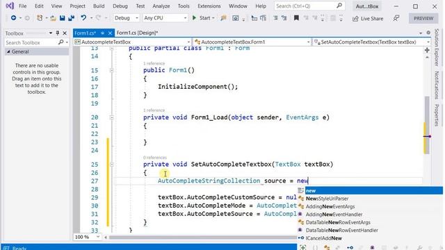Screen dimensions: 445x250
Task: Toggle the interface filter icon in IntelliSense bar
Action: (x=350, y=247)
